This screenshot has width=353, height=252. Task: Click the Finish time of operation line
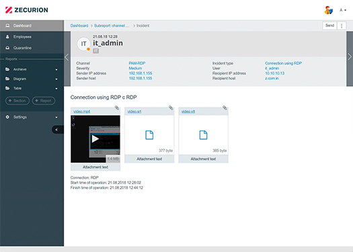(107, 187)
